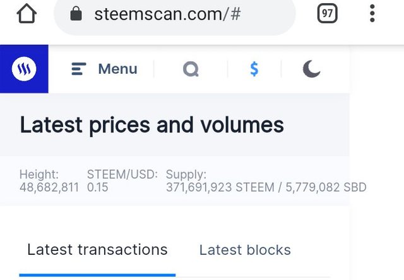Screen dimensions: 404x280
Task: Click the Latest prices and volumes heading
Action: pyautogui.click(x=151, y=125)
